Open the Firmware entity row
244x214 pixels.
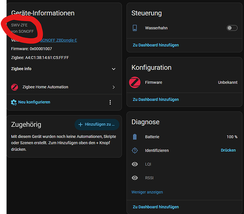[x=184, y=82]
